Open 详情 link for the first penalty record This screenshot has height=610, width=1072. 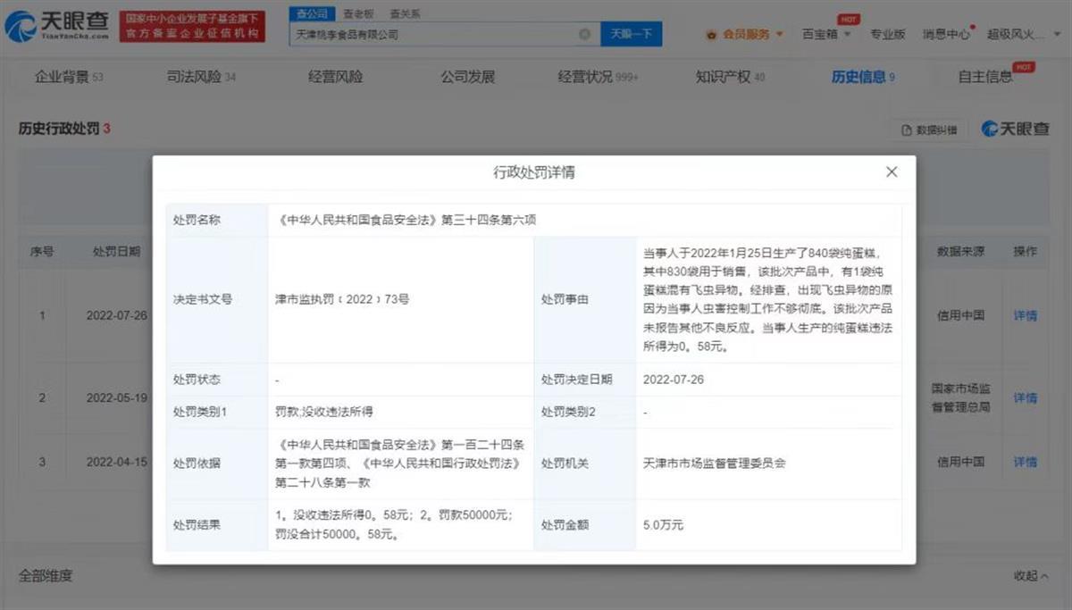(1024, 315)
